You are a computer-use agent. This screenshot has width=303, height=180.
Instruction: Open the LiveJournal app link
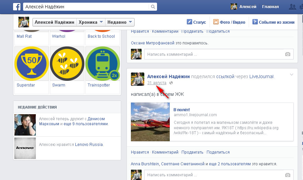point(261,76)
